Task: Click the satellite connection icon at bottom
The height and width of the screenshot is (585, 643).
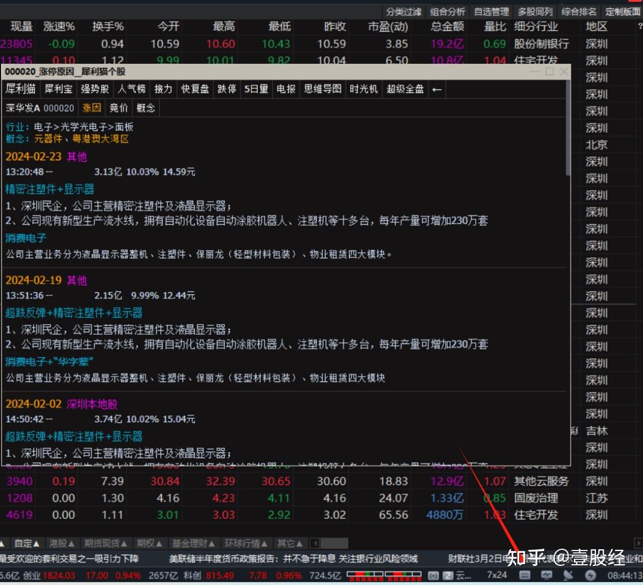Action: pyautogui.click(x=569, y=575)
